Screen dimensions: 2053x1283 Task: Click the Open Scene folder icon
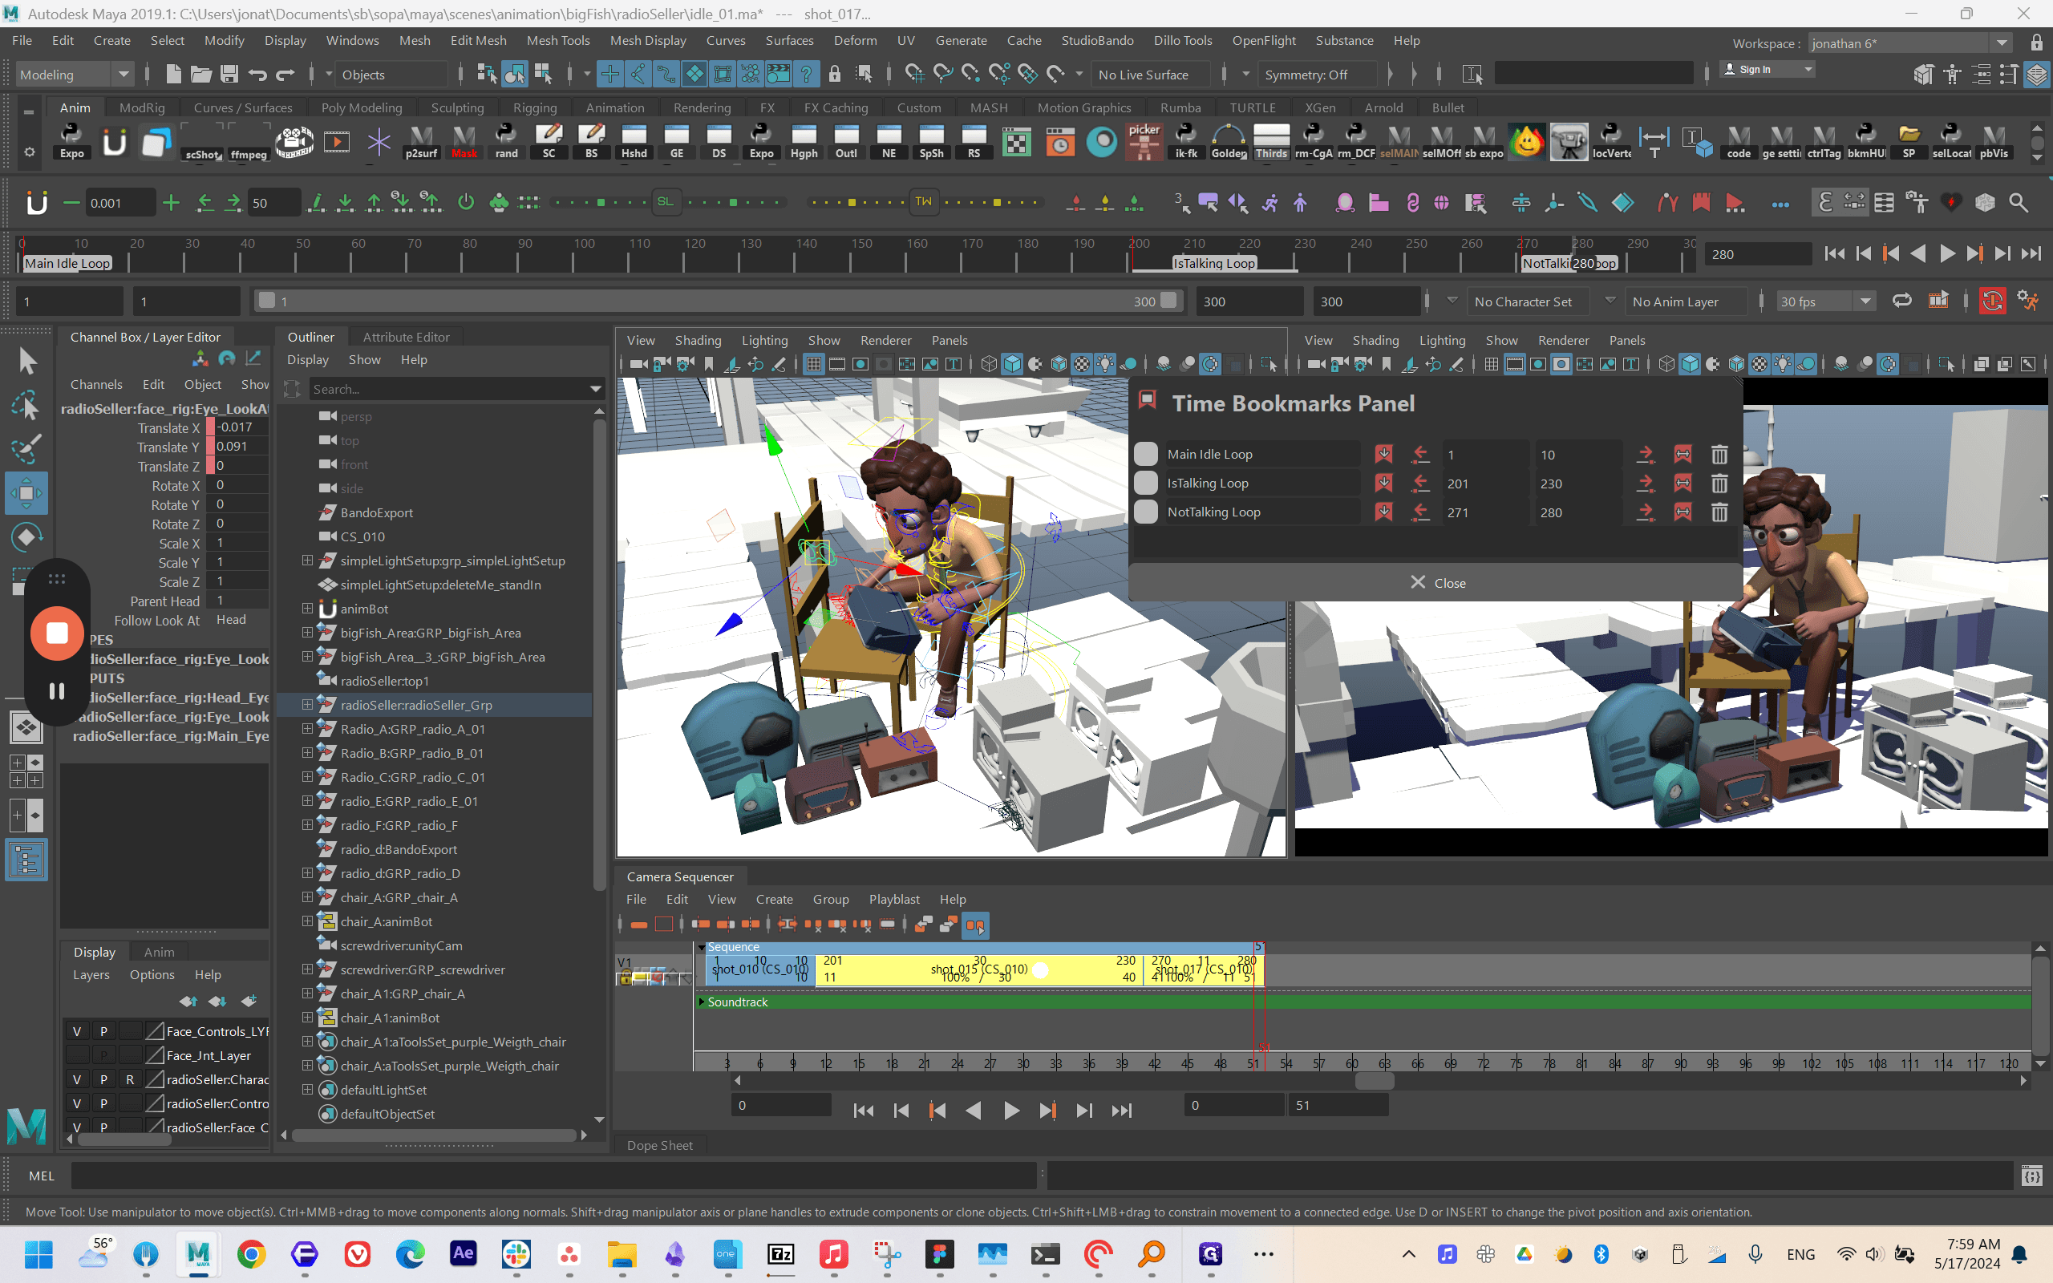point(201,75)
